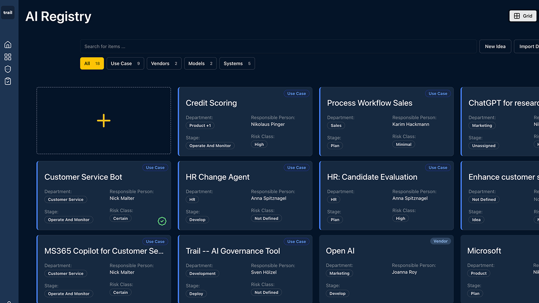This screenshot has height=303, width=539.
Task: Open the ChatGPT for research card
Action: (x=500, y=122)
